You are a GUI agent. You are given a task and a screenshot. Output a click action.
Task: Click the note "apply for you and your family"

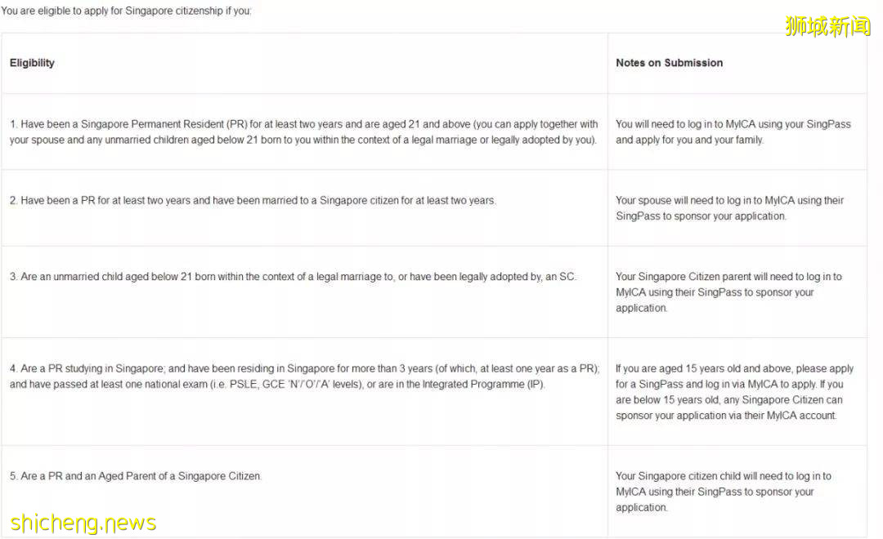pyautogui.click(x=689, y=140)
